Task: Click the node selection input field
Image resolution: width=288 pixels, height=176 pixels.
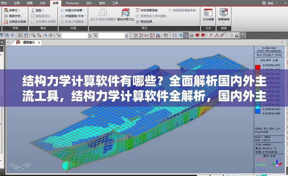Action: coord(75,36)
